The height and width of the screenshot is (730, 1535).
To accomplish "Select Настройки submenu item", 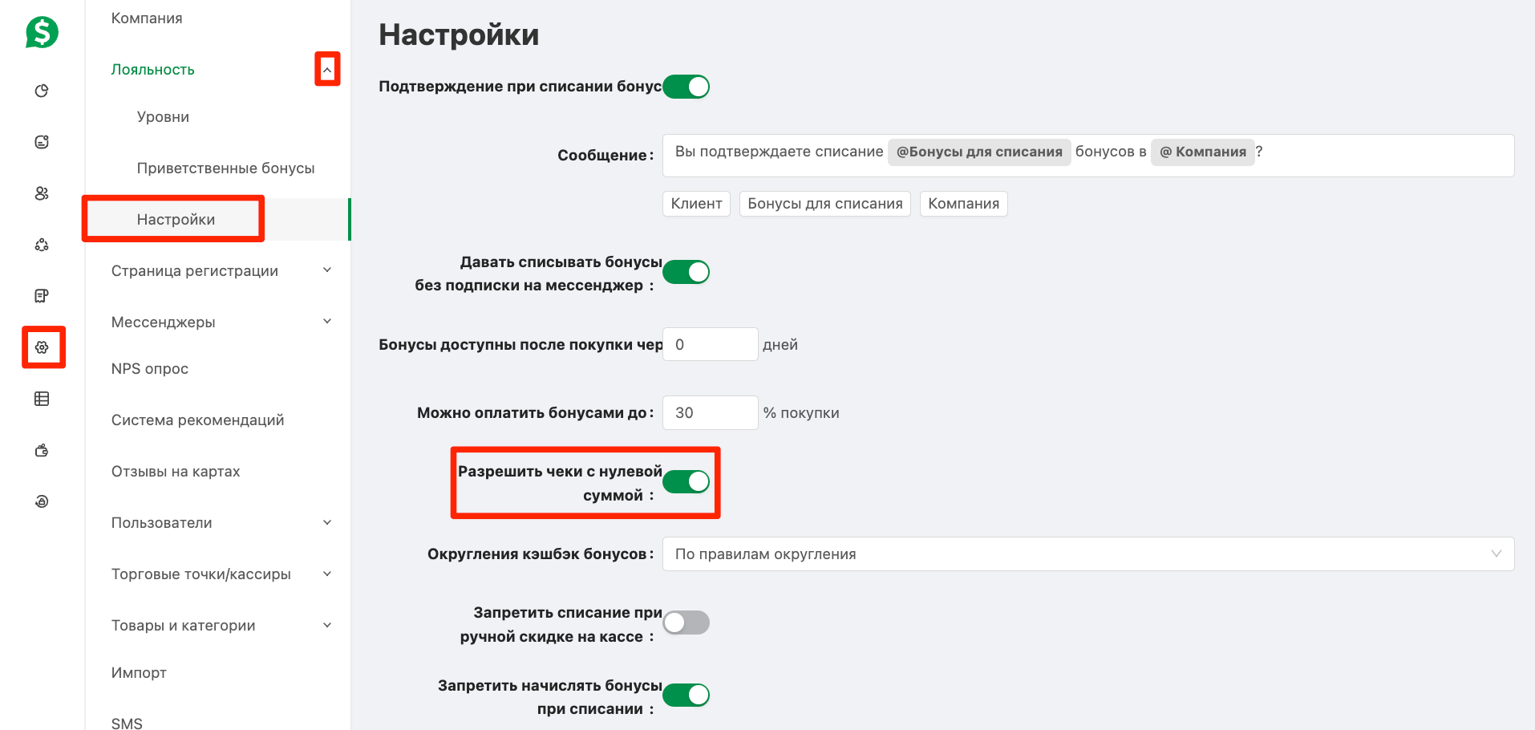I will tap(176, 220).
